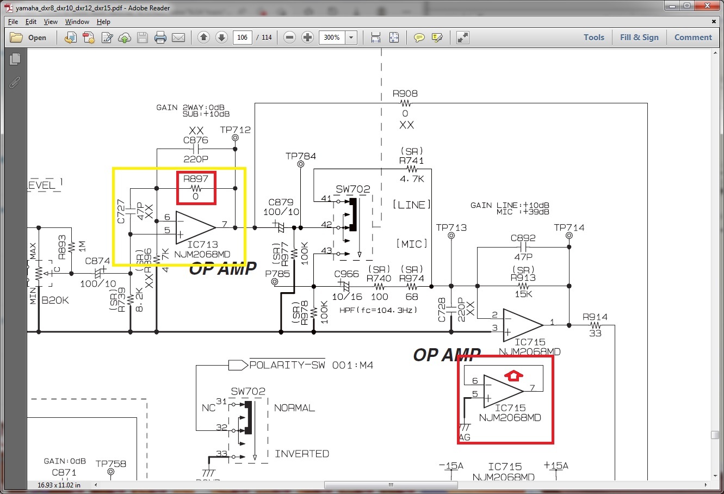Click the horizontal scrollbar thumb
724x494 pixels.
pyautogui.click(x=391, y=485)
